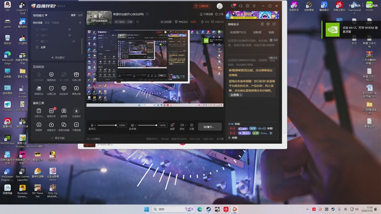This screenshot has height=214, width=381.
Task: Expand the 常规模式 mode dropdown
Action: (x=40, y=15)
